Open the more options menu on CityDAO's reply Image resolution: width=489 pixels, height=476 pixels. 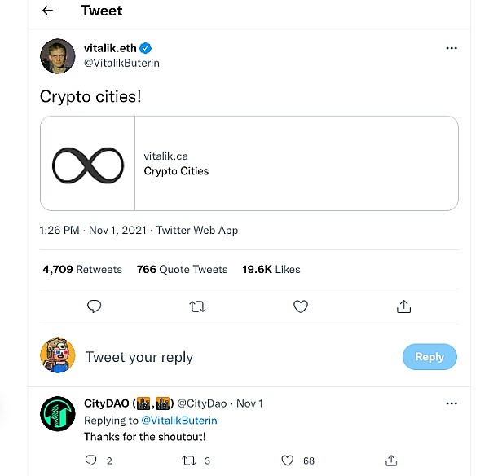pyautogui.click(x=452, y=403)
